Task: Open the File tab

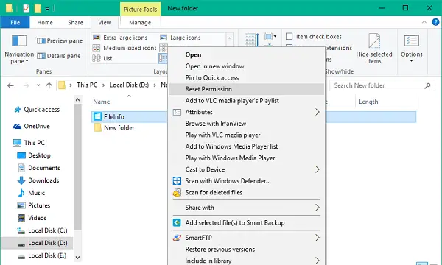Action: pos(15,22)
